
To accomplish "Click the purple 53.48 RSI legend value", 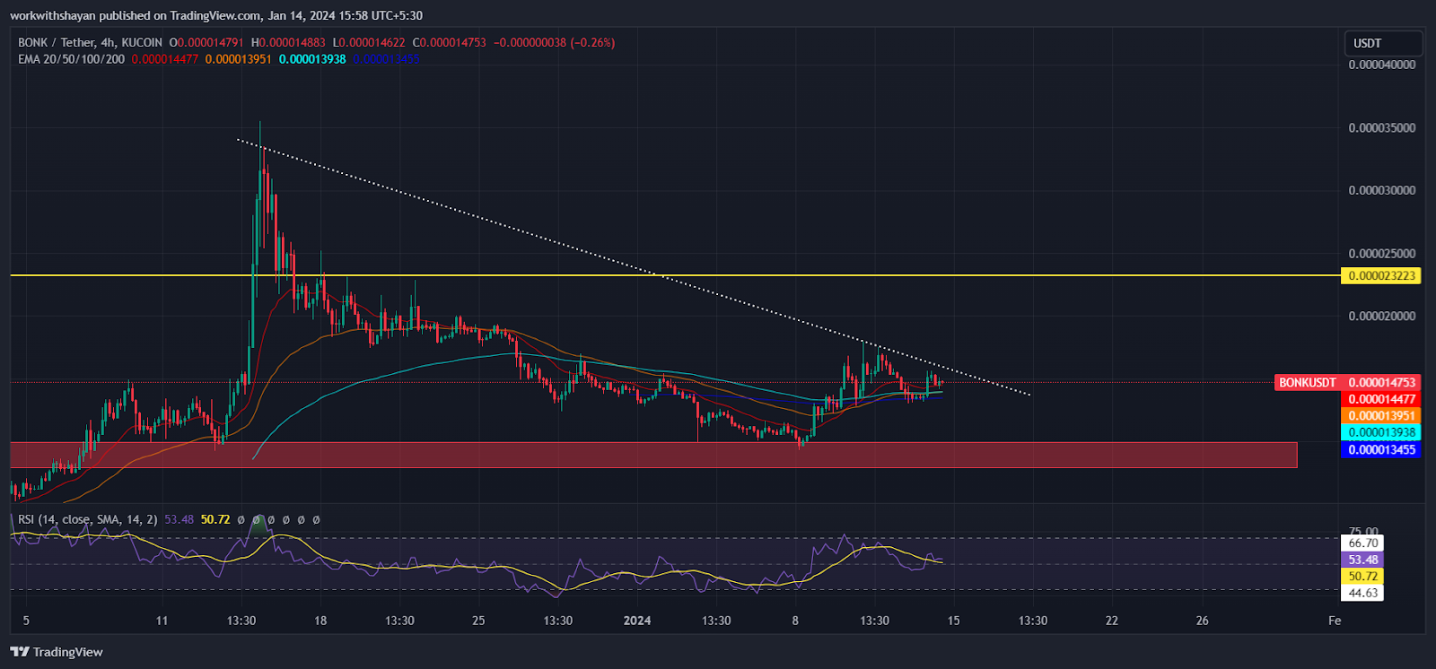I will (x=179, y=519).
